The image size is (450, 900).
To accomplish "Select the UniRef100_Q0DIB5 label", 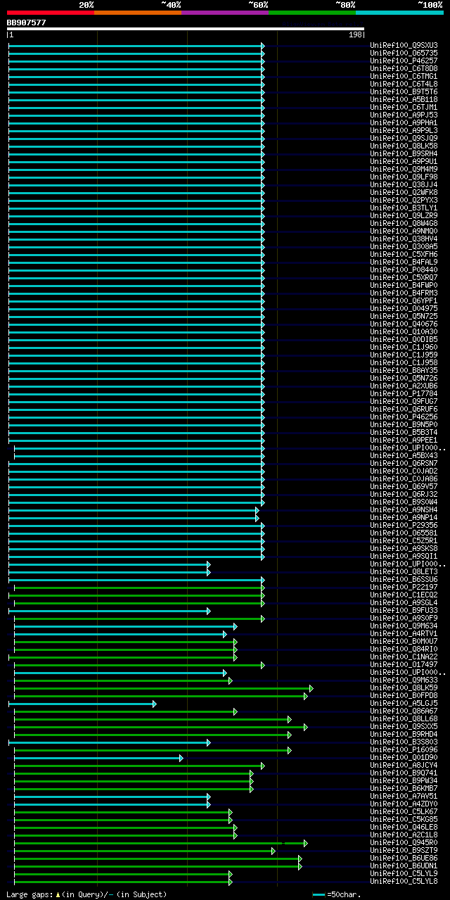I will pos(404,339).
